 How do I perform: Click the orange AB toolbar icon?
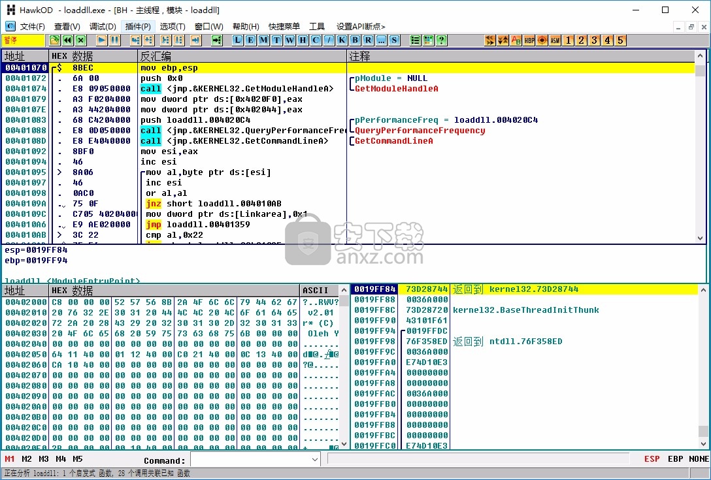click(516, 40)
